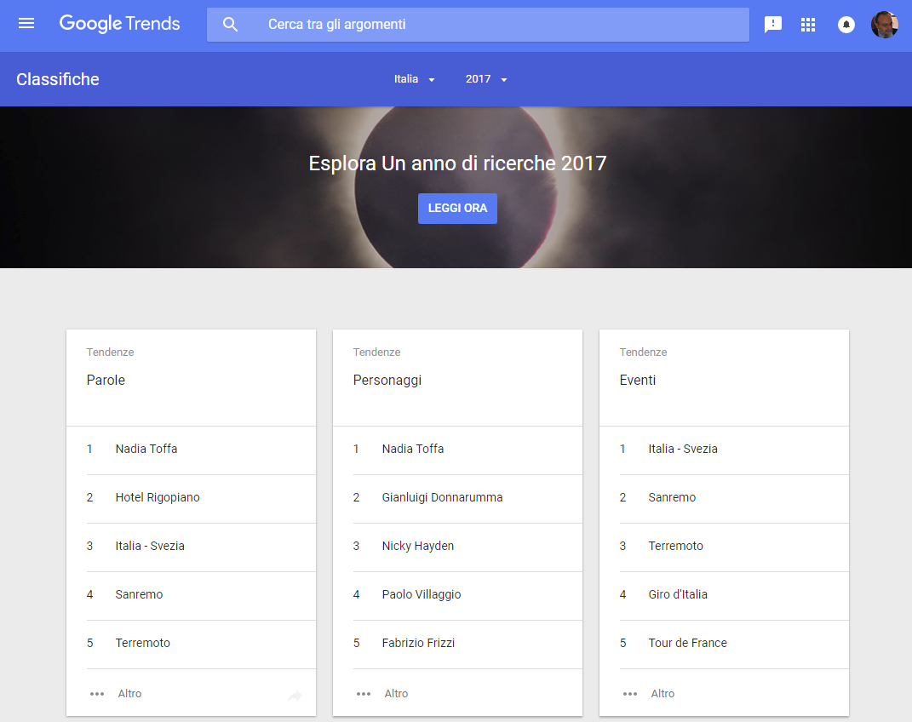Click the Classifiche page title

coord(58,79)
